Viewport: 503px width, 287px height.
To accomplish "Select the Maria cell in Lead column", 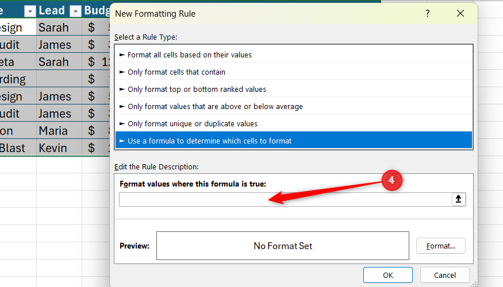I will (59, 131).
